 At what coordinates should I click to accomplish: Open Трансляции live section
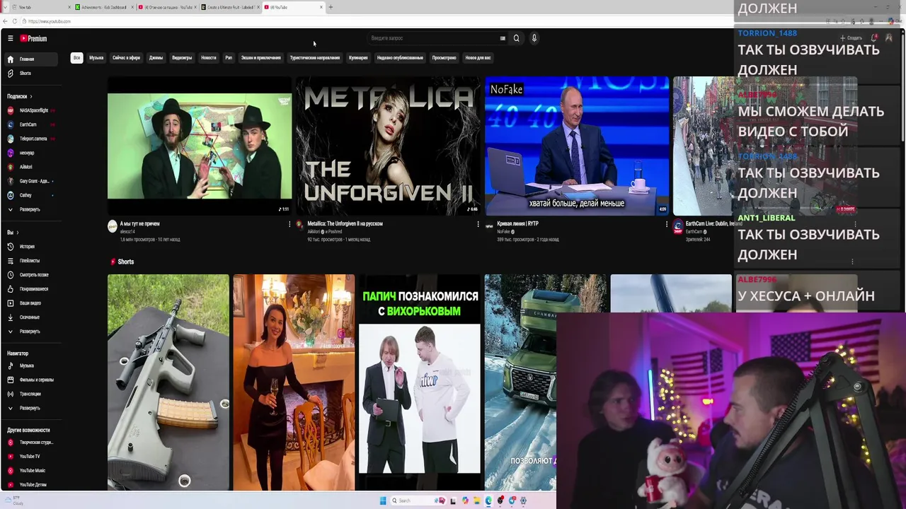point(30,394)
